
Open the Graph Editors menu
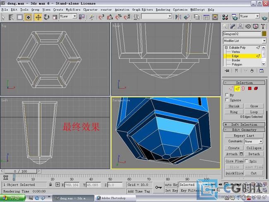click(142, 10)
